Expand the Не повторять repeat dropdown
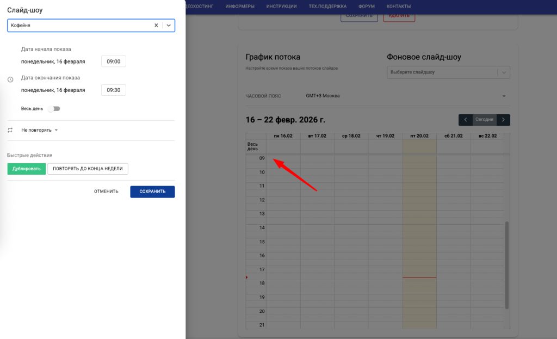The image size is (557, 339). click(40, 130)
